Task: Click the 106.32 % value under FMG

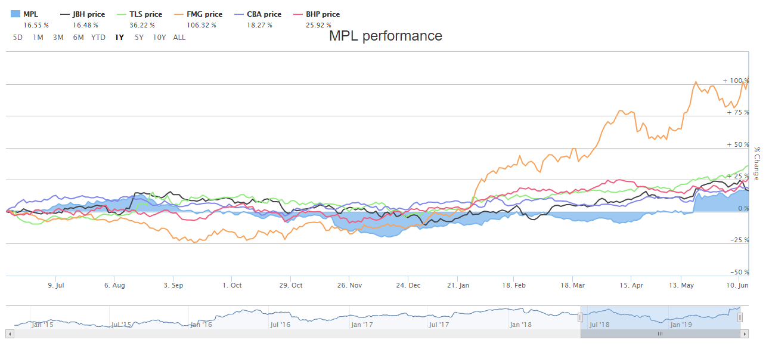Action: (201, 25)
